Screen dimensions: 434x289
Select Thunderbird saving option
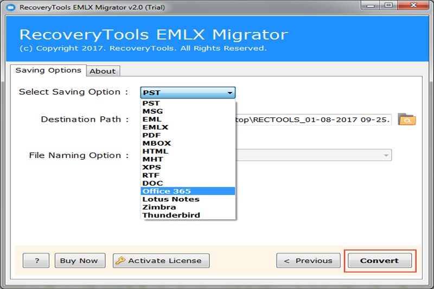click(x=188, y=215)
